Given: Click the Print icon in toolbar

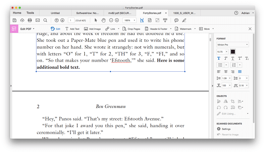Looking at the screenshot, I should pyautogui.click(x=30, y=20).
